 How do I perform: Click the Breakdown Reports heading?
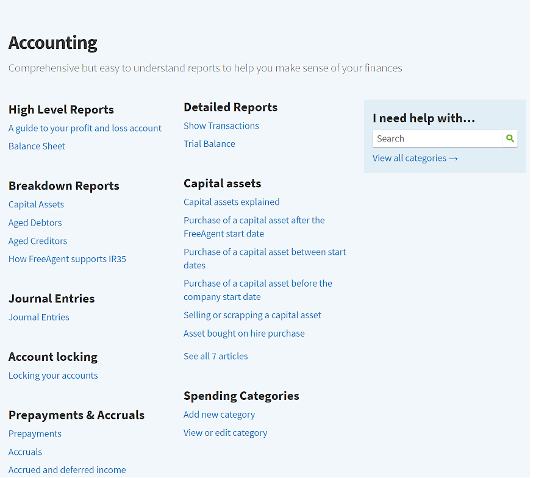64,185
